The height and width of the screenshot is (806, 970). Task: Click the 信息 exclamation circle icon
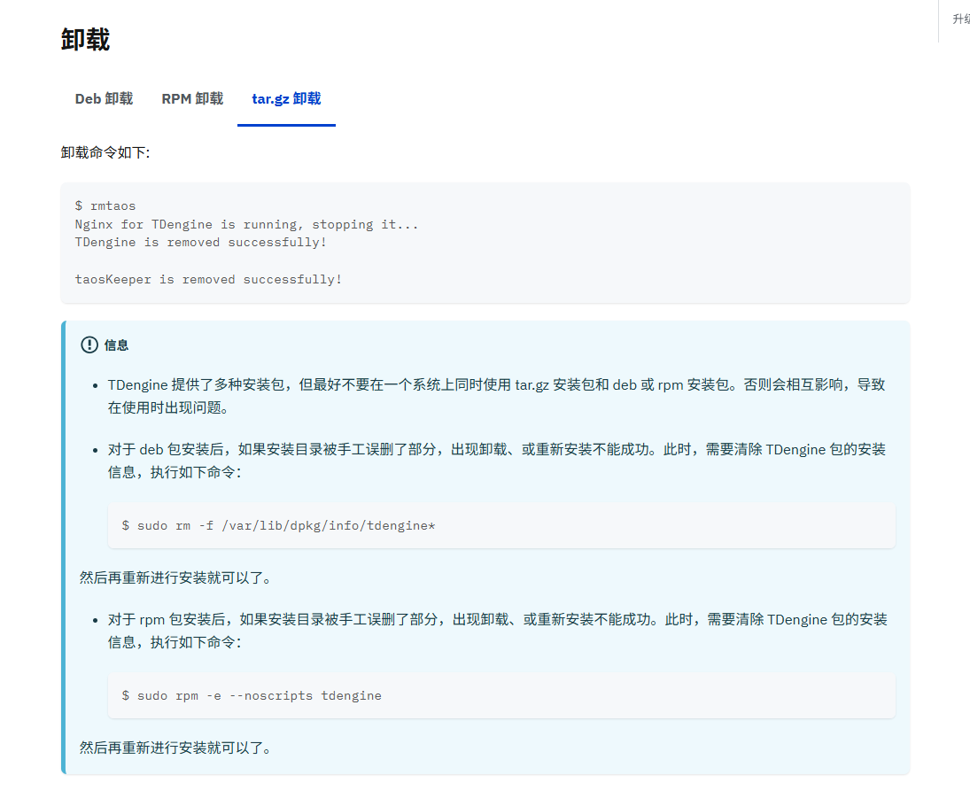(x=89, y=345)
